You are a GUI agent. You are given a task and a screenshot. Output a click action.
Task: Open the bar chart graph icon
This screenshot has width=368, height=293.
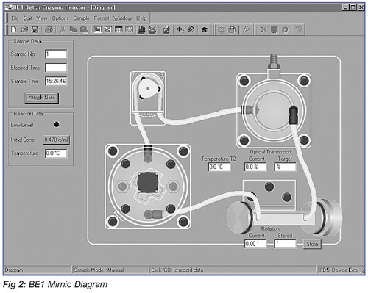pyautogui.click(x=141, y=29)
